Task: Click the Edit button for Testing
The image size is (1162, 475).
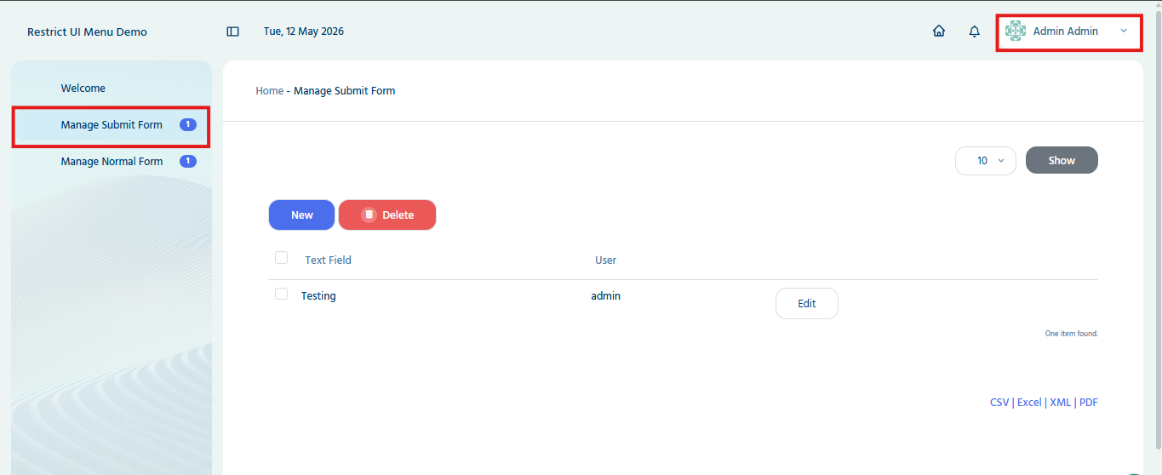Action: [807, 304]
